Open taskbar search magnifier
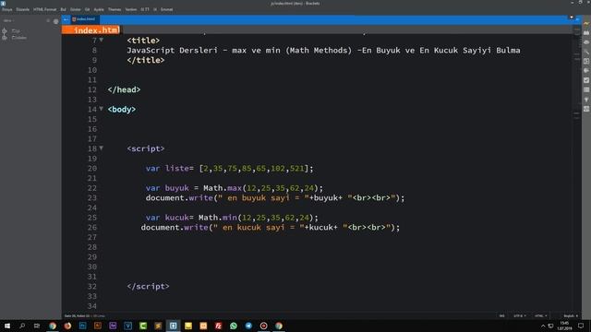The image size is (591, 332). click(x=22, y=326)
